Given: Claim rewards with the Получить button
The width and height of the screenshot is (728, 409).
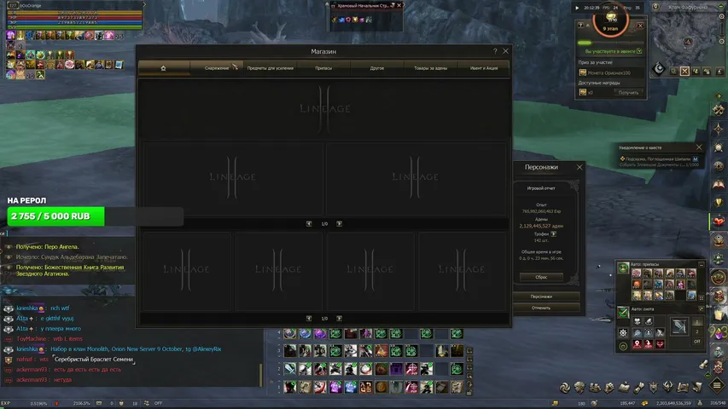Looking at the screenshot, I should click(628, 92).
